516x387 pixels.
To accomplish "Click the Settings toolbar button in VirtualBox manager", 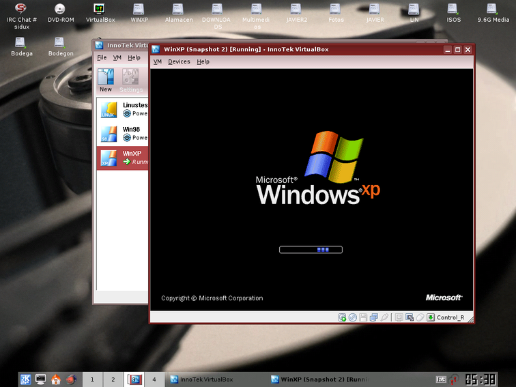I will coord(130,81).
